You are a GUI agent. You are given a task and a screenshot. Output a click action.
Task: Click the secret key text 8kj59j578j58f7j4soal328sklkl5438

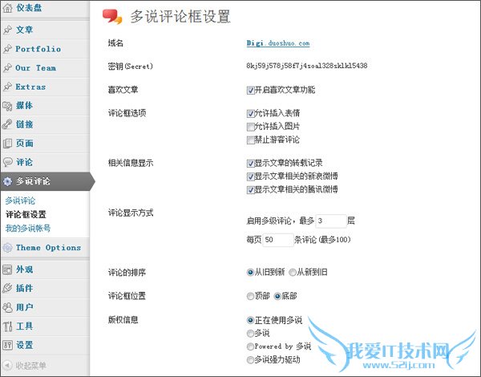pyautogui.click(x=307, y=66)
